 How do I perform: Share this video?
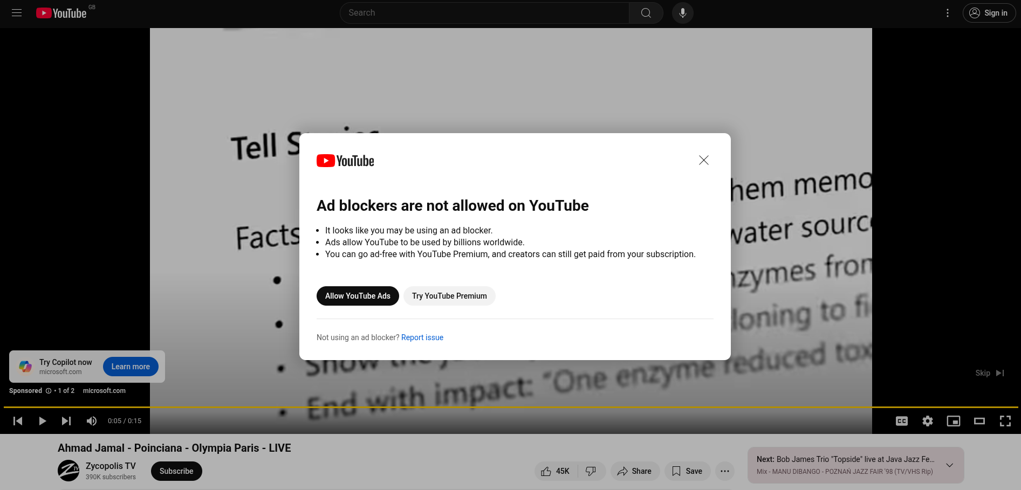point(635,471)
